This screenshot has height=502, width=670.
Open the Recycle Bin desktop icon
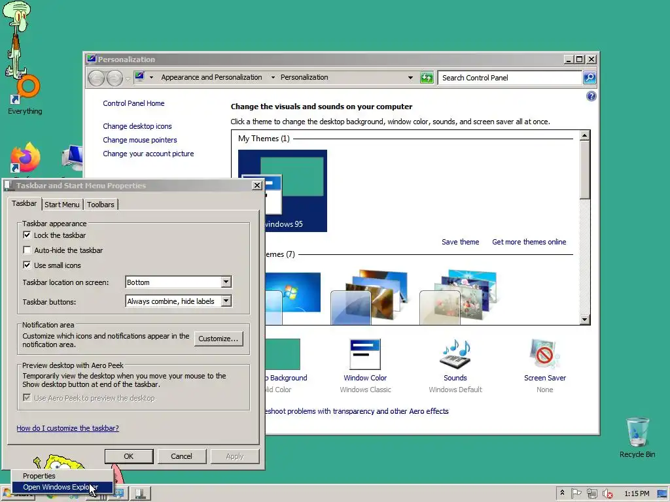[x=637, y=437]
